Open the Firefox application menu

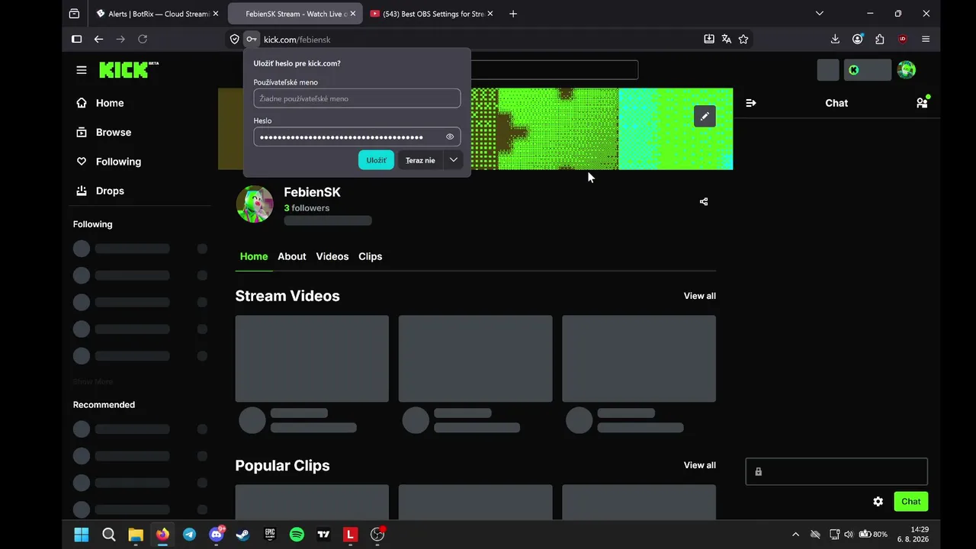coord(926,39)
